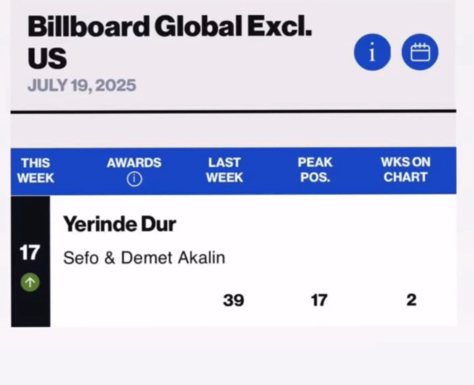Open the calendar date picker icon
The width and height of the screenshot is (474, 385).
(x=420, y=53)
